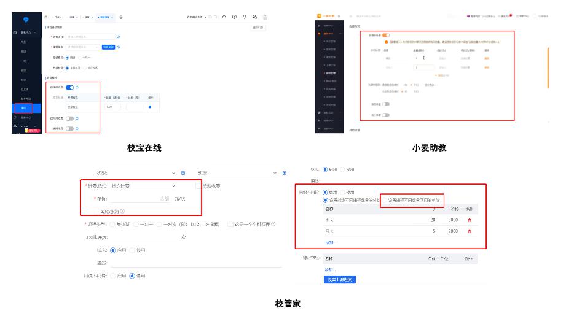
Task: Click the blue button at the bottom of right 校管家 form
Action: click(x=339, y=280)
